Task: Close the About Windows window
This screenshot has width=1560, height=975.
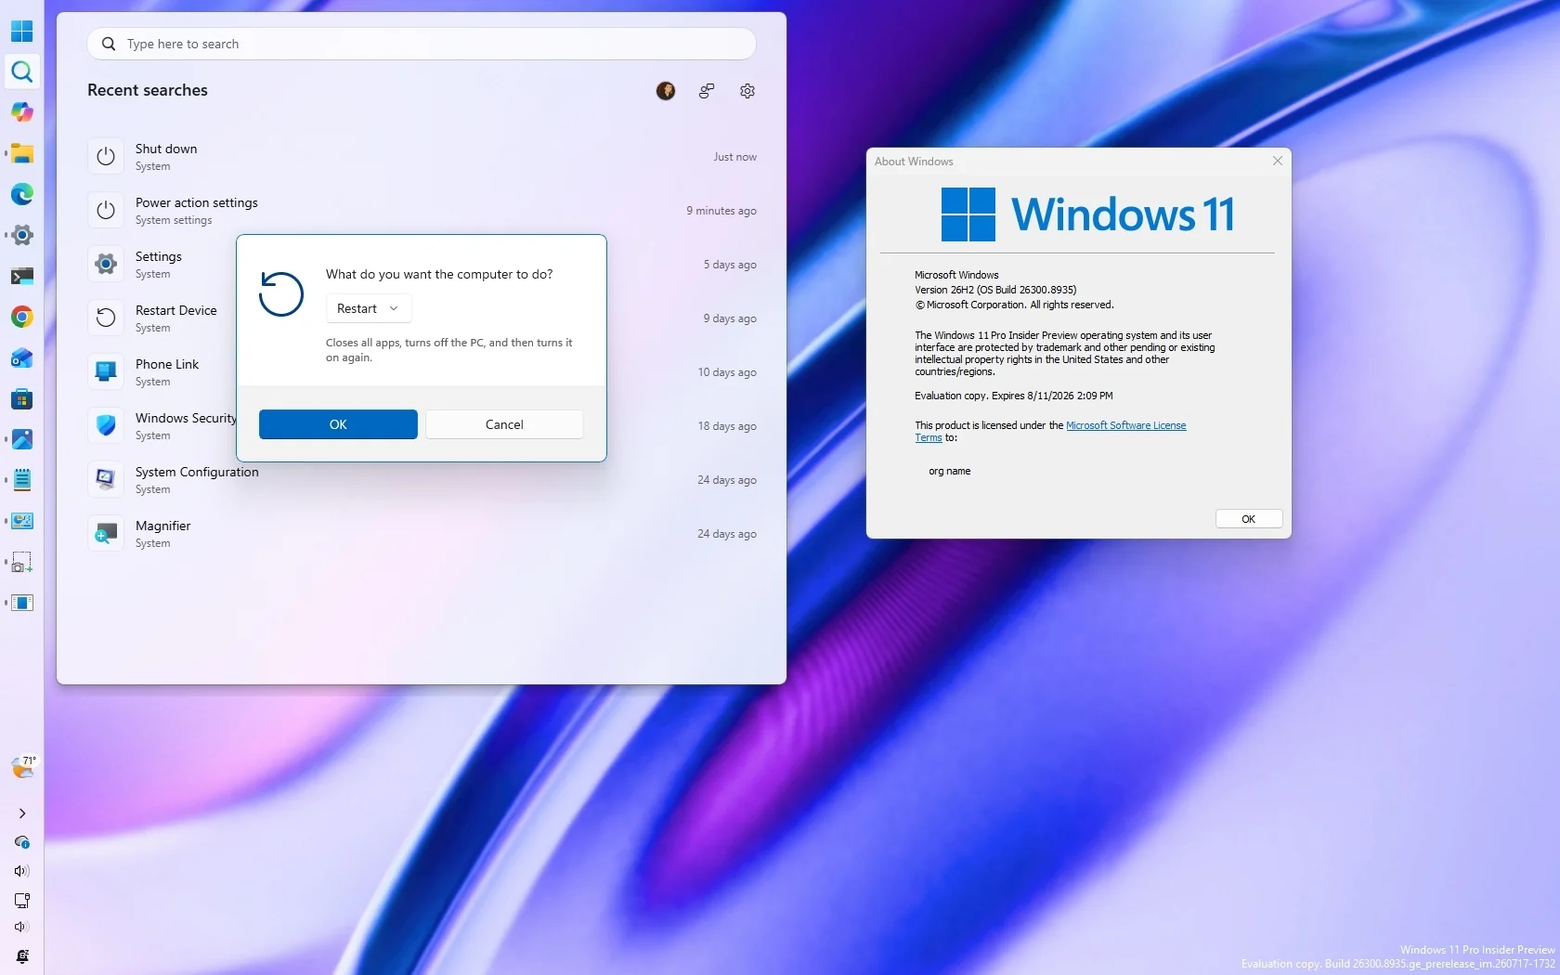Action: tap(1278, 161)
